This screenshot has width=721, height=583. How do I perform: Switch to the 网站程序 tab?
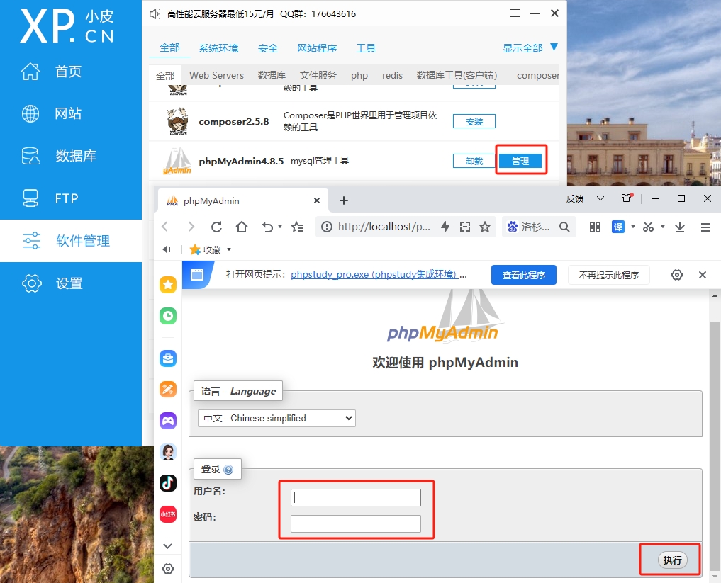click(317, 48)
